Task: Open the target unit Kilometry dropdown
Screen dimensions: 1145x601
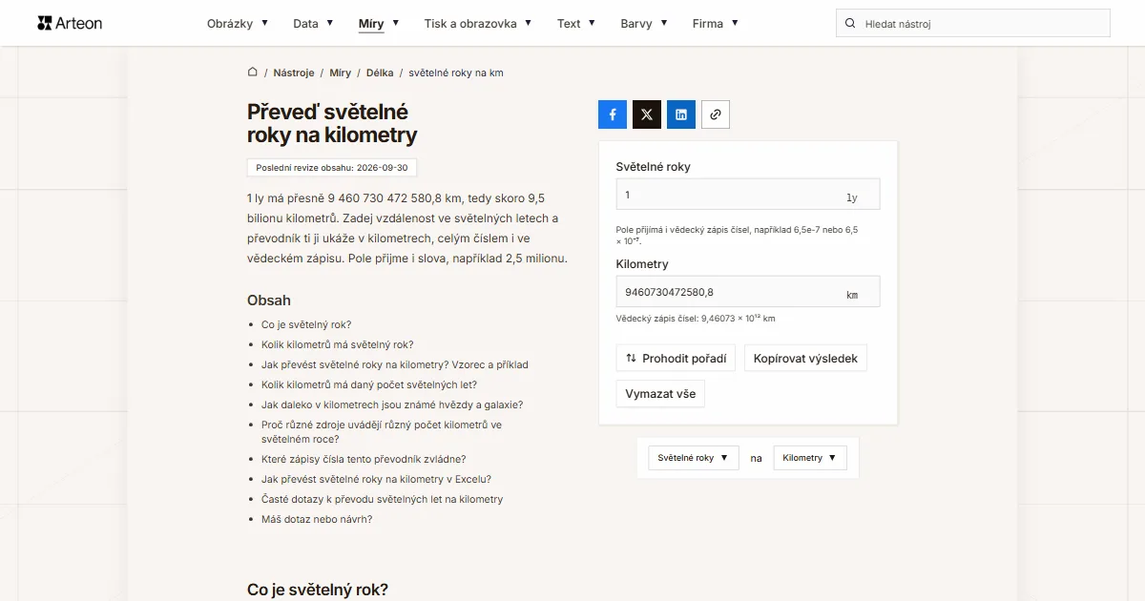Action: coord(810,458)
